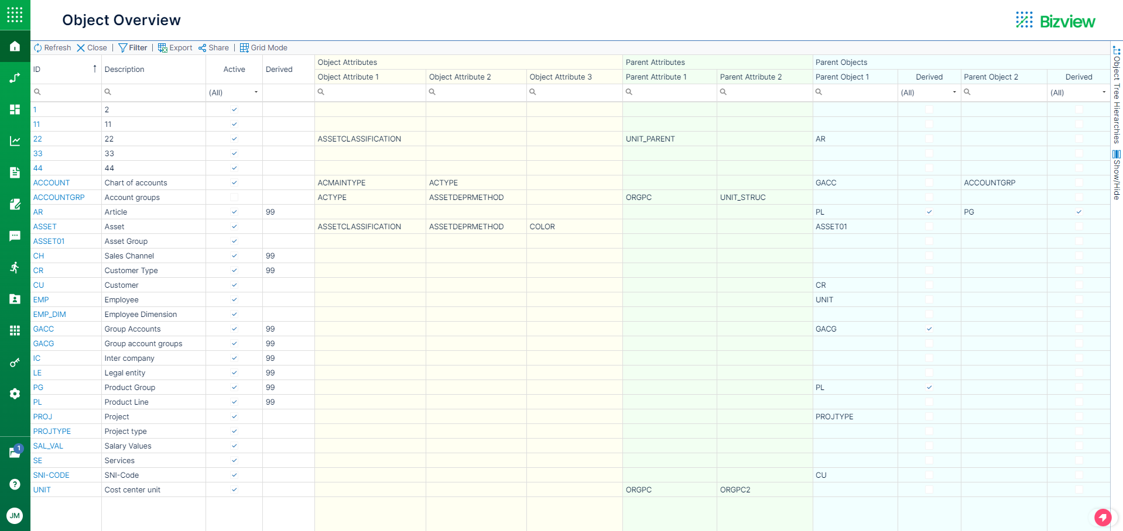Open the settings gear in the sidebar
The image size is (1123, 531).
click(x=14, y=394)
